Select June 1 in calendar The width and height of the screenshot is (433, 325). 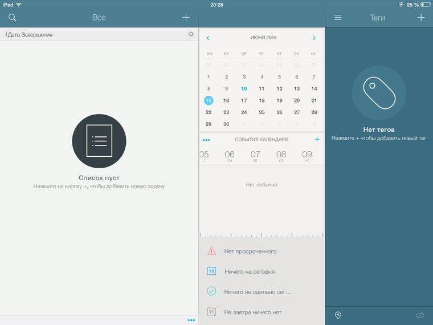tap(209, 77)
